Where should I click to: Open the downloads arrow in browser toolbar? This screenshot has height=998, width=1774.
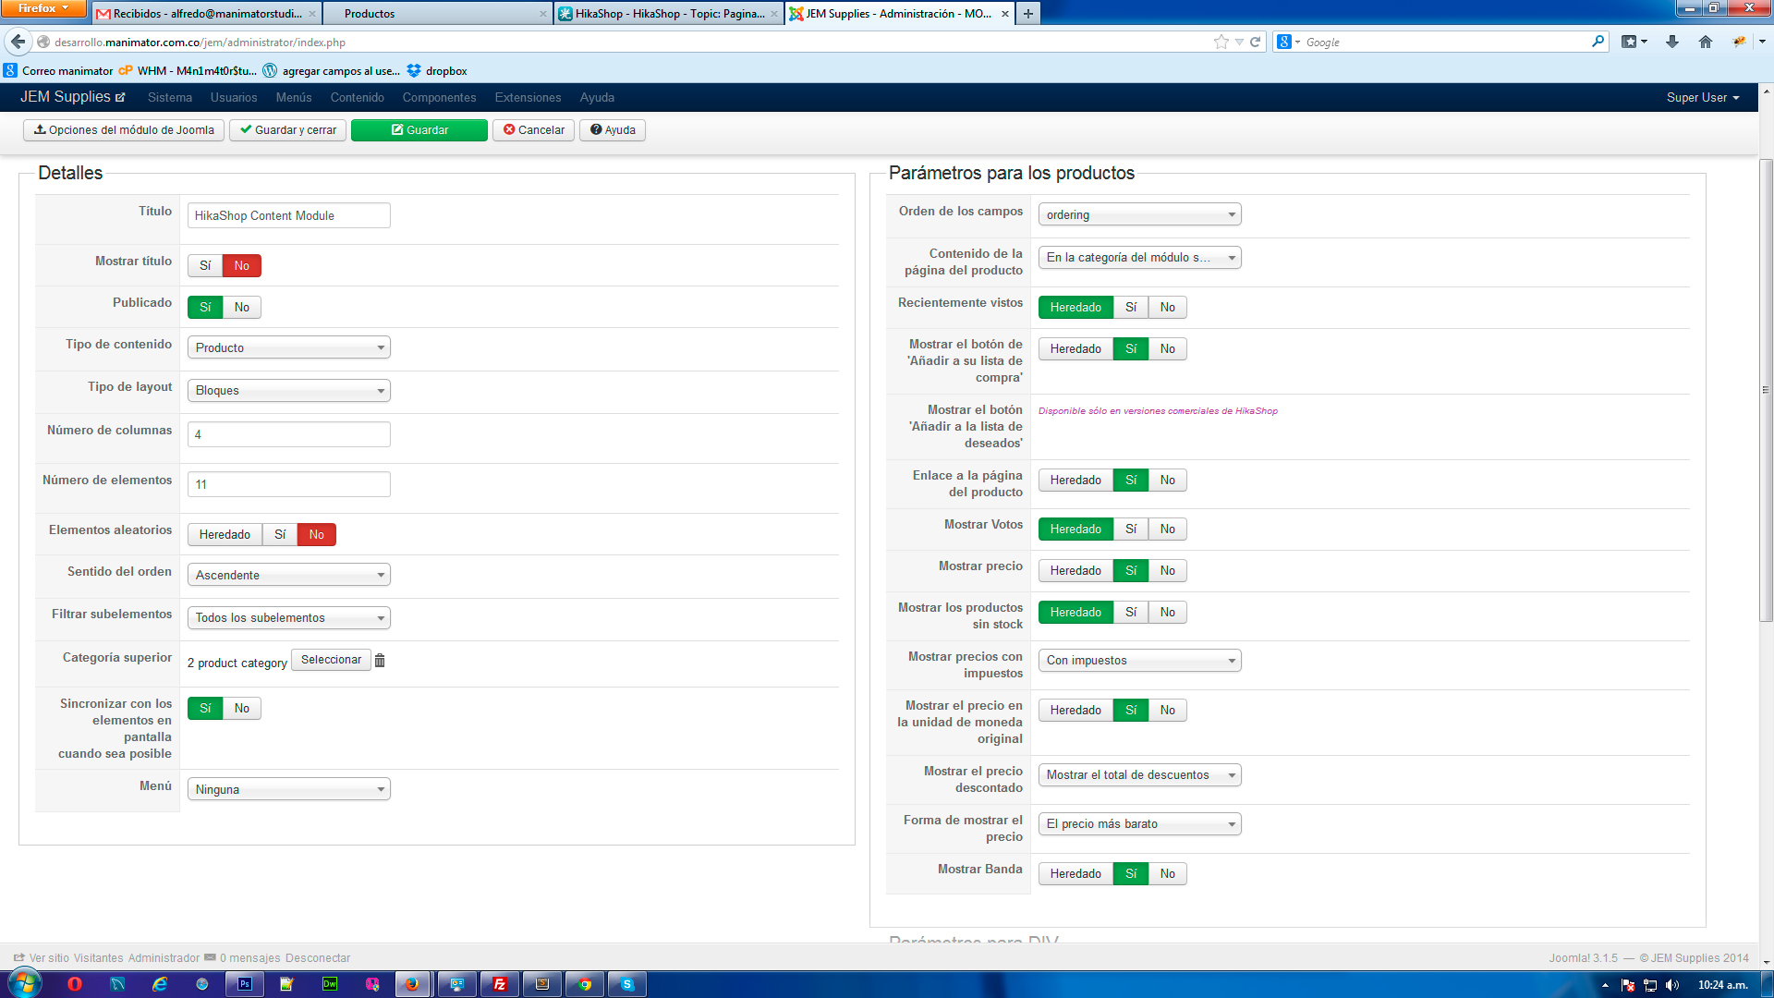[1671, 42]
